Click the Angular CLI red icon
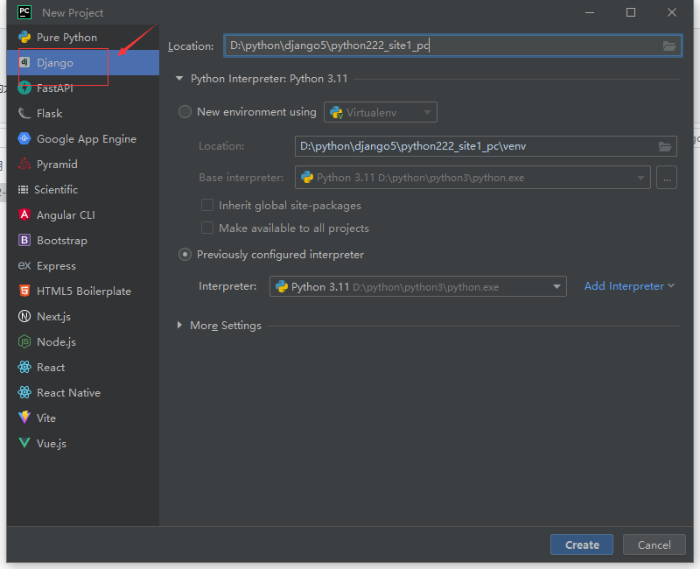 point(24,214)
